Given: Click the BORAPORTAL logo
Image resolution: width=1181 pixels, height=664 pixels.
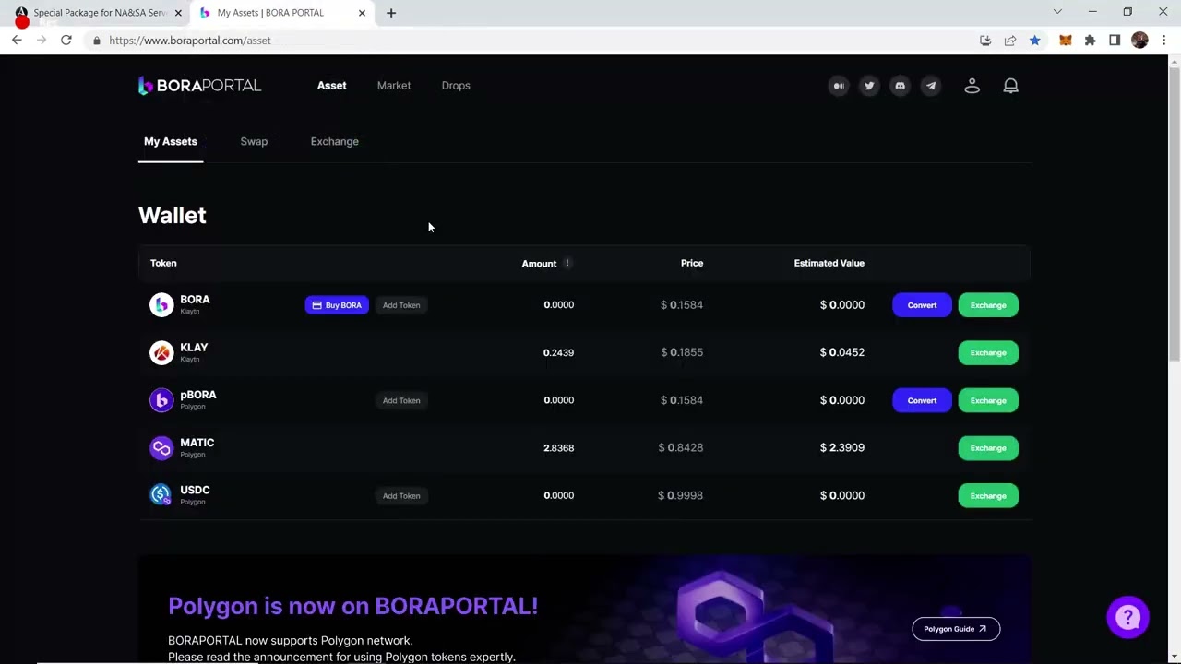Looking at the screenshot, I should [x=199, y=86].
